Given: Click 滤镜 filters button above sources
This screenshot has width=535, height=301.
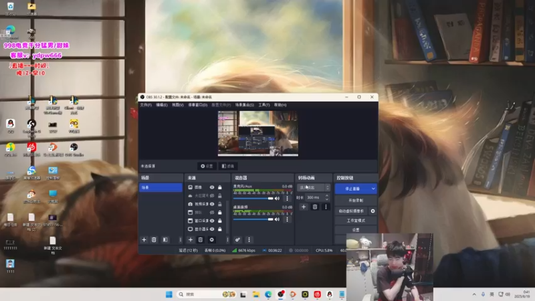Looking at the screenshot, I should pos(228,166).
